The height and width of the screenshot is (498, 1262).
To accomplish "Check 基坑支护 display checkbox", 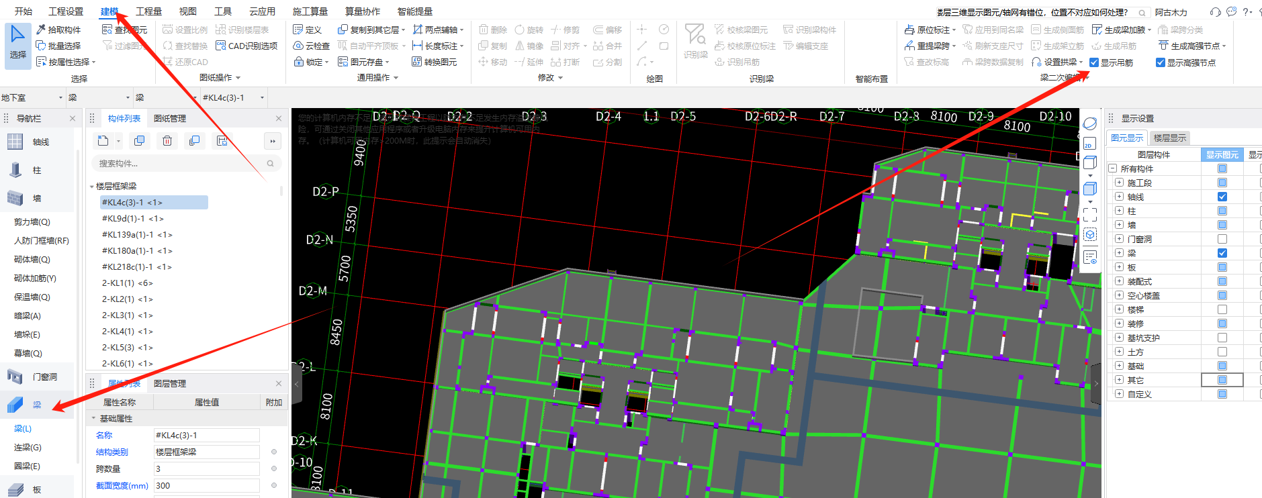I will point(1222,338).
